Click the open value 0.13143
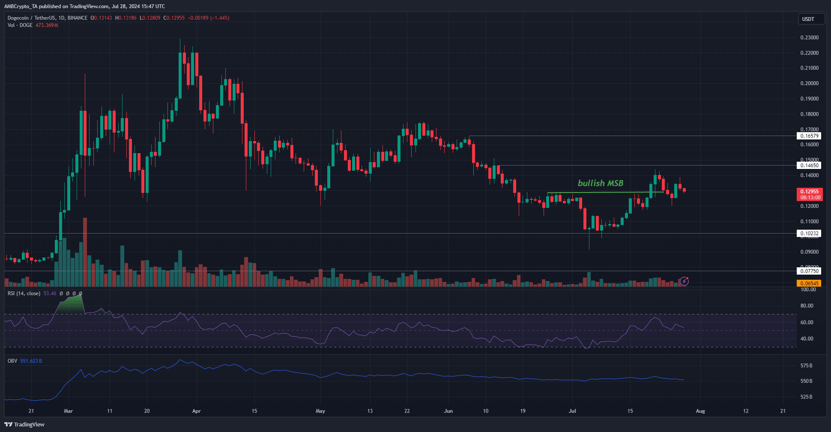Image resolution: width=831 pixels, height=432 pixels. [x=103, y=18]
